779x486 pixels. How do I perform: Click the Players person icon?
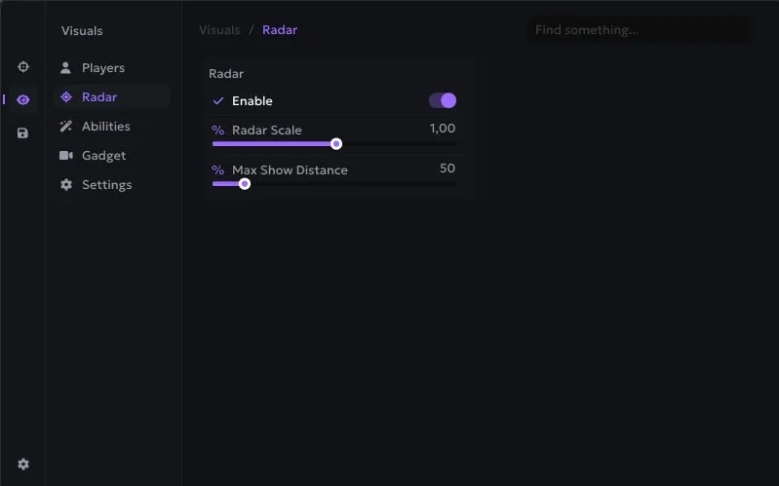pos(65,67)
